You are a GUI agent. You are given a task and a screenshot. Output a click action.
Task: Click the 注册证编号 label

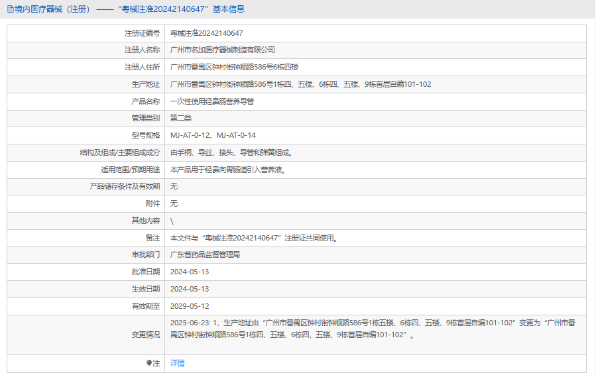pyautogui.click(x=142, y=33)
